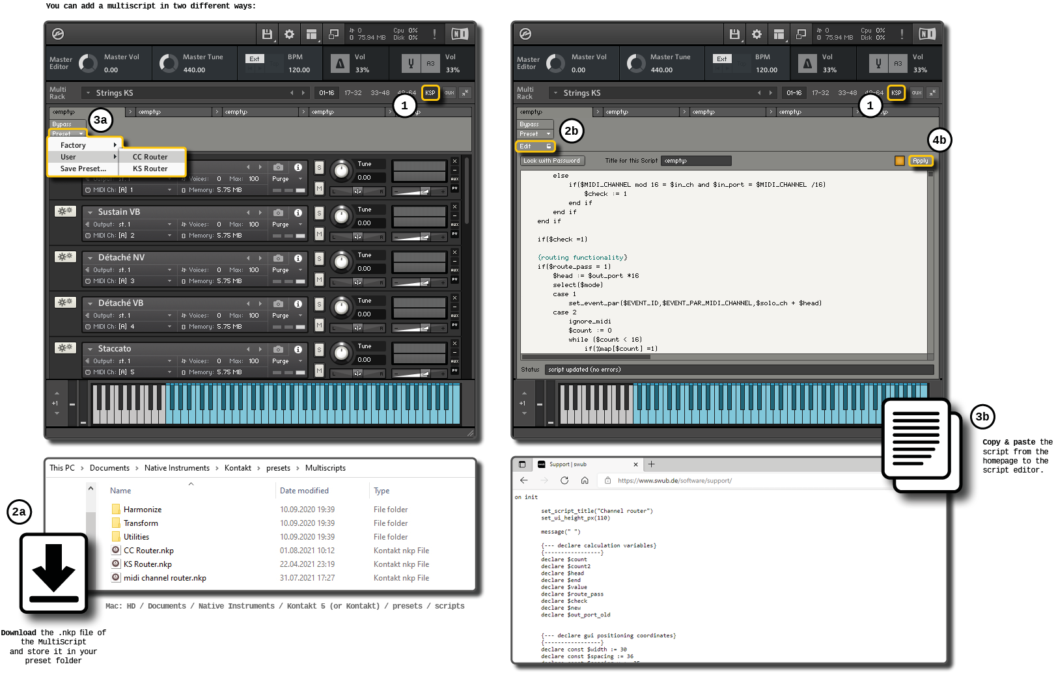Open a new browser tab with the plus icon
1056x673 pixels.
click(651, 464)
